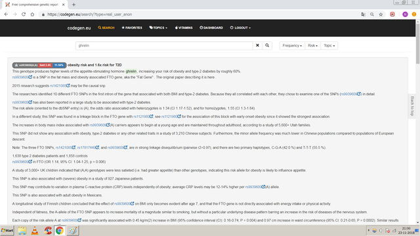The width and height of the screenshot is (420, 236).
Task: Go to browser home page icon
Action: click(x=32, y=14)
